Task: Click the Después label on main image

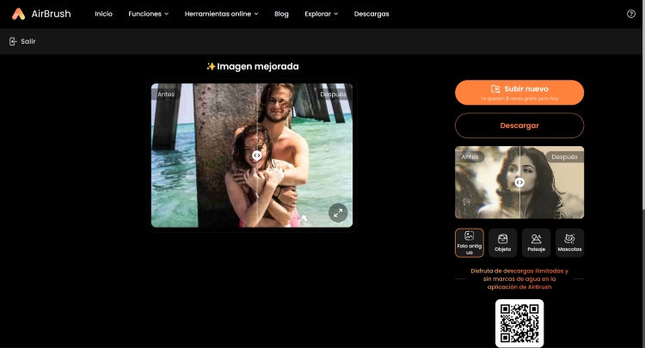Action: tap(333, 94)
